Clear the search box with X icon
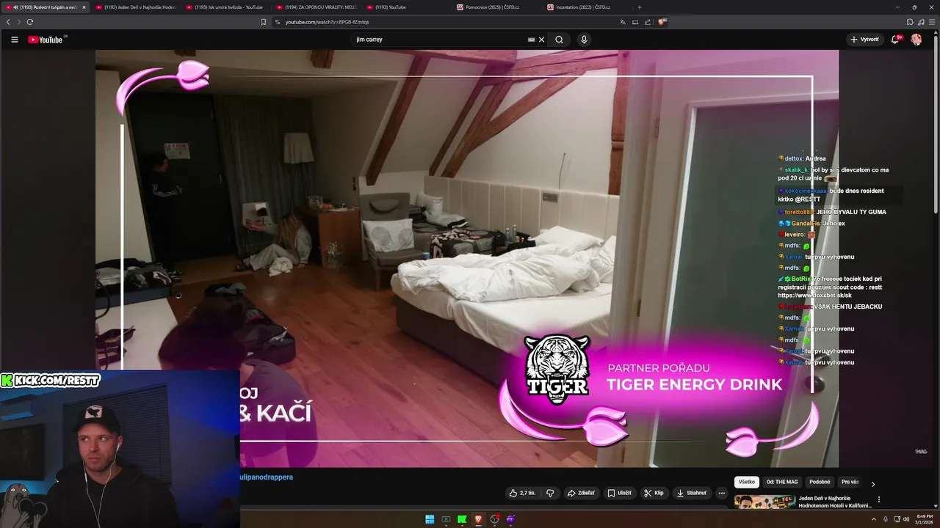The height and width of the screenshot is (528, 940). pos(542,40)
